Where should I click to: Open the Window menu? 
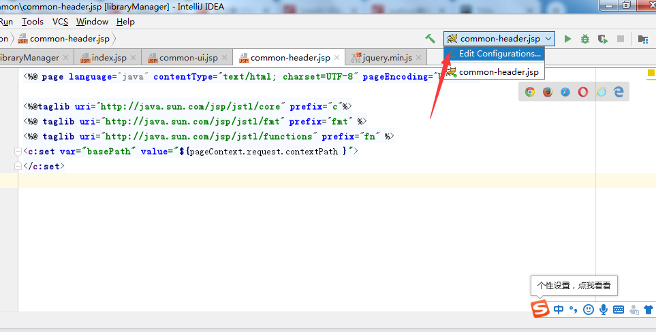point(92,22)
